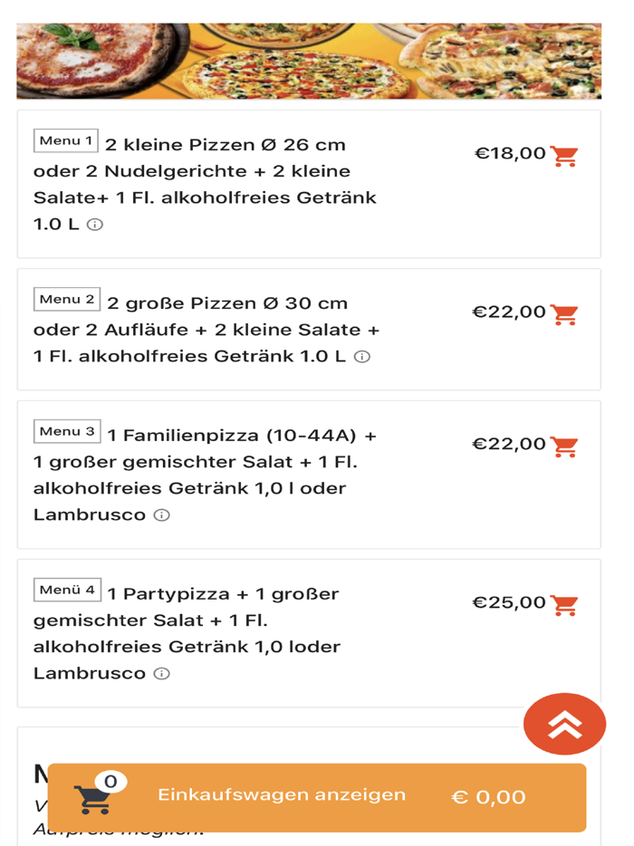Click the cart icon next to €22,00 Menu 2

tap(564, 312)
